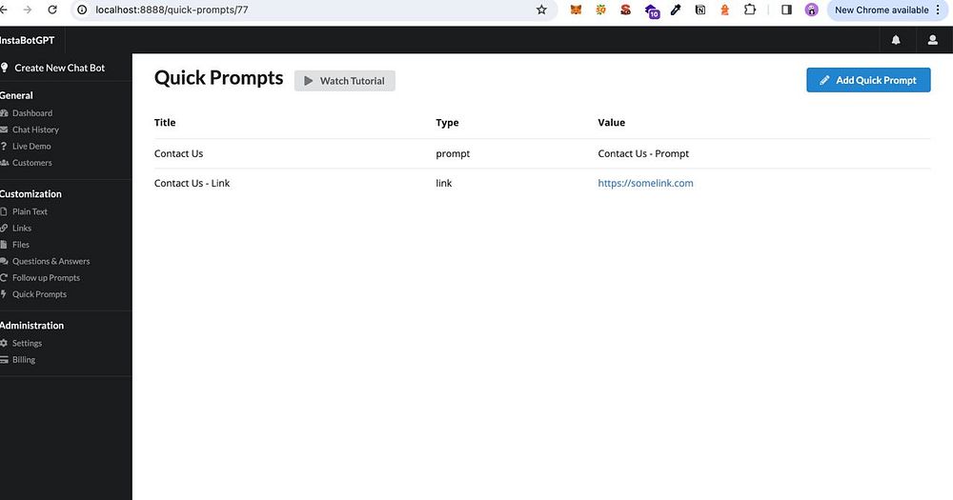Go to Chat History in the sidebar

pos(35,130)
